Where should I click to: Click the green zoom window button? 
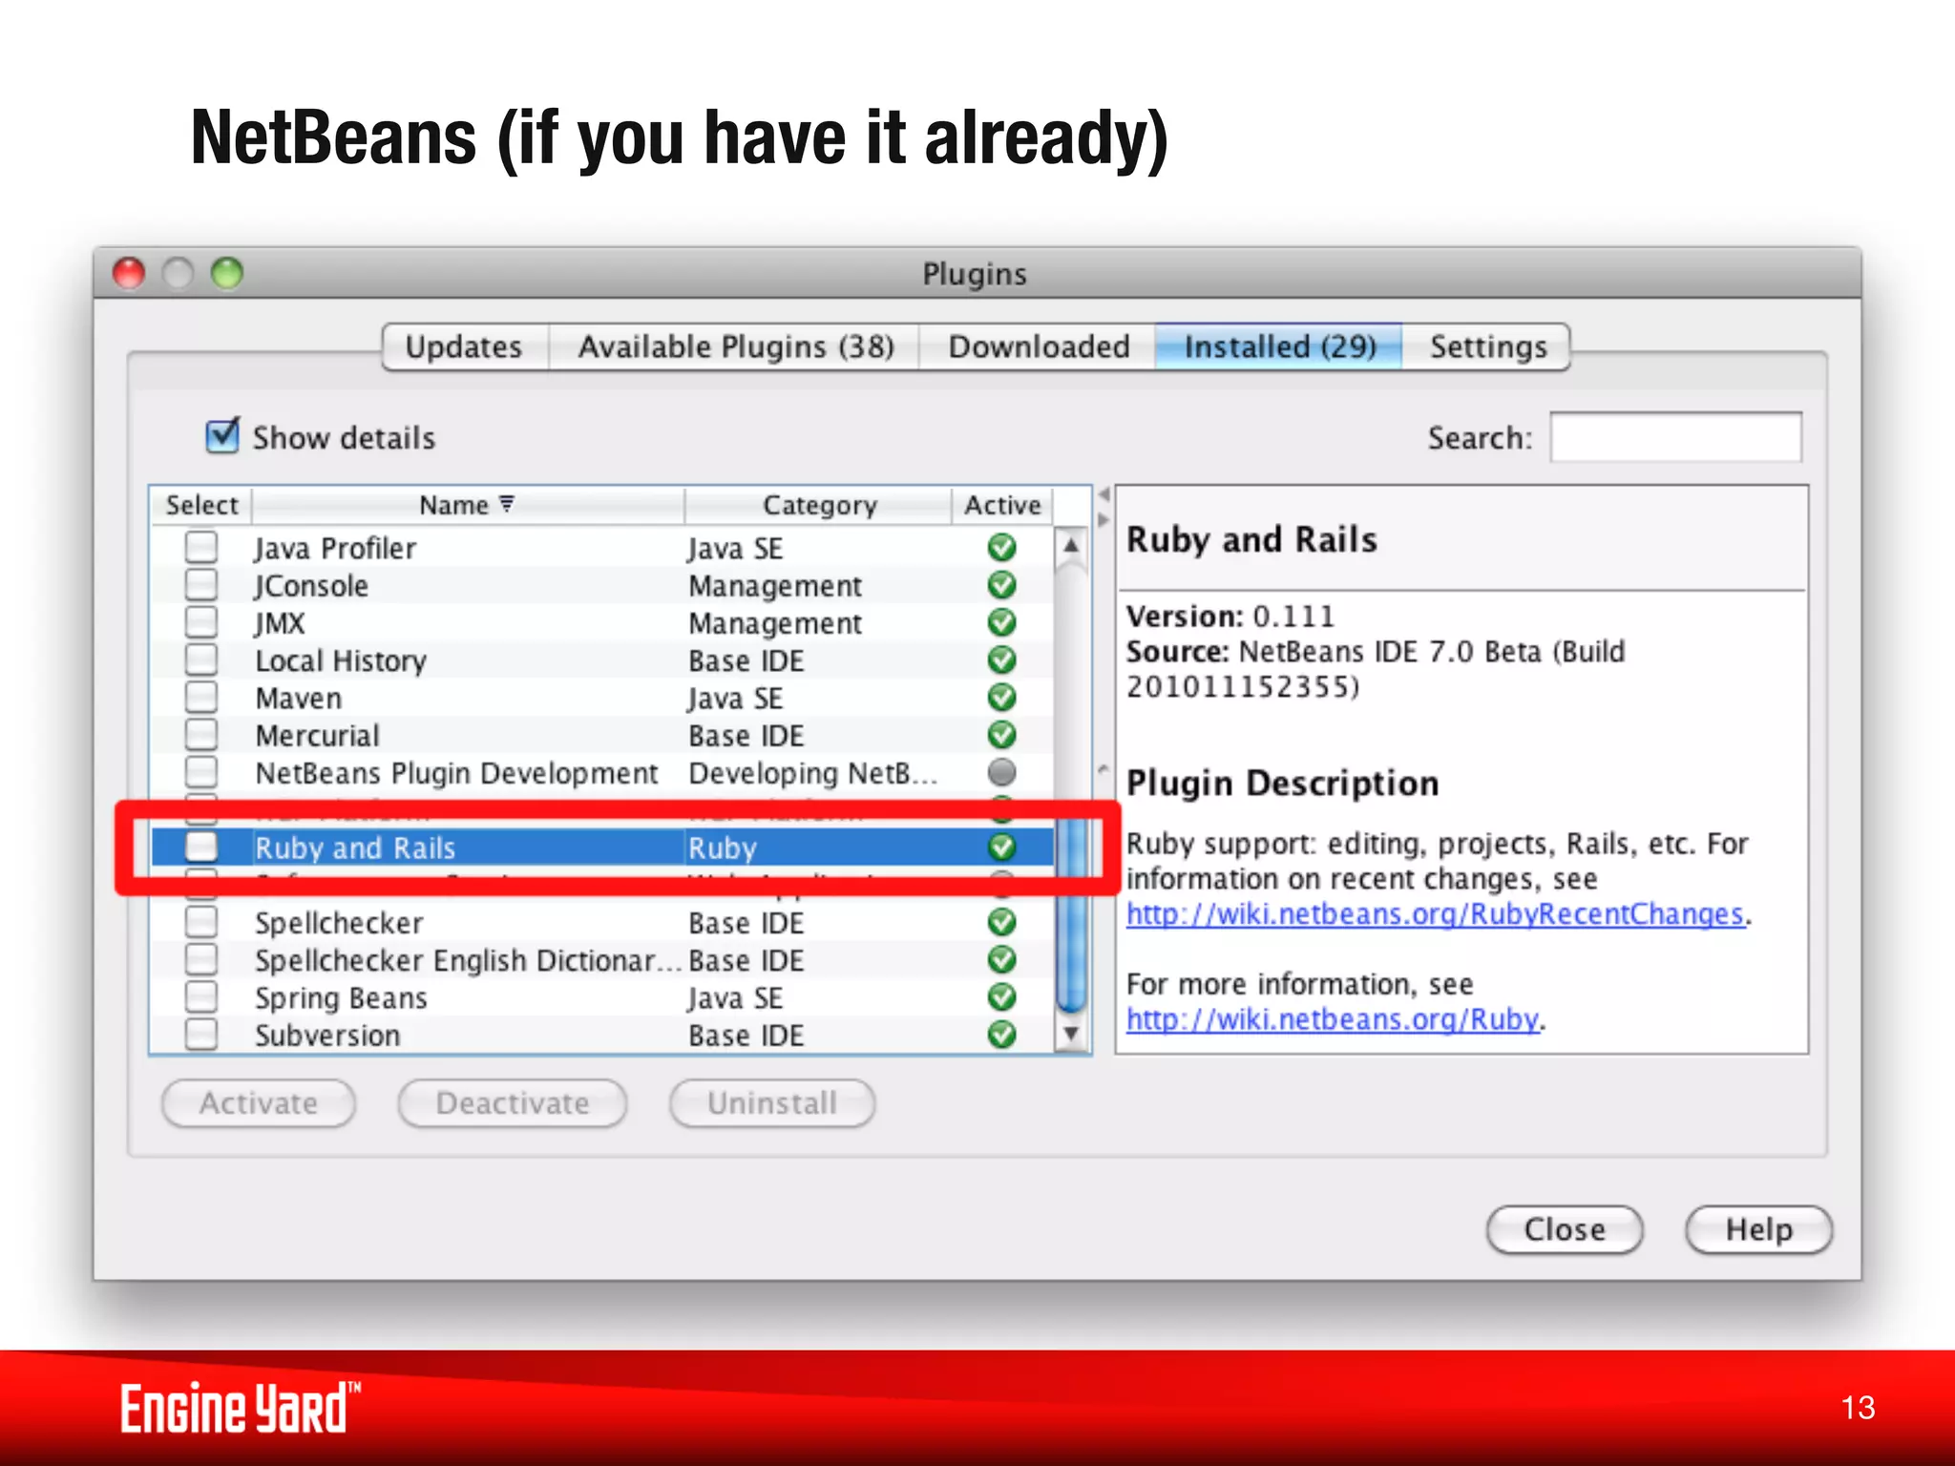227,273
